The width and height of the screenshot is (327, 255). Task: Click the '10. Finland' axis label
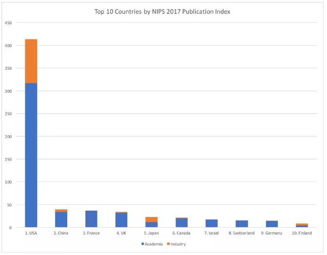point(302,233)
